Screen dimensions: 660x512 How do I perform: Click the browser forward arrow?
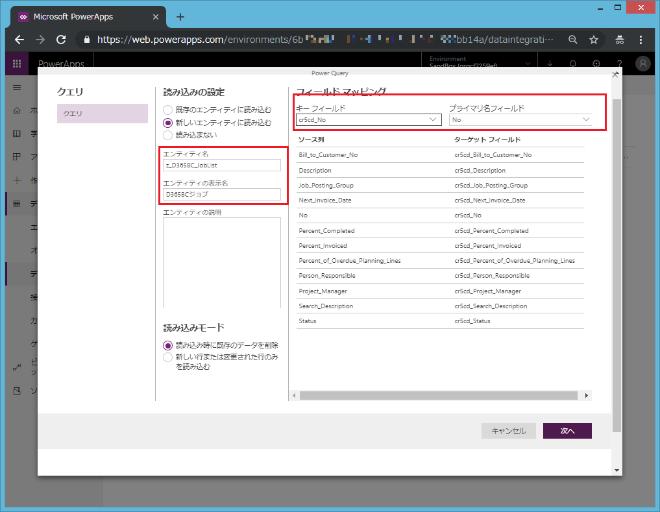[x=40, y=40]
